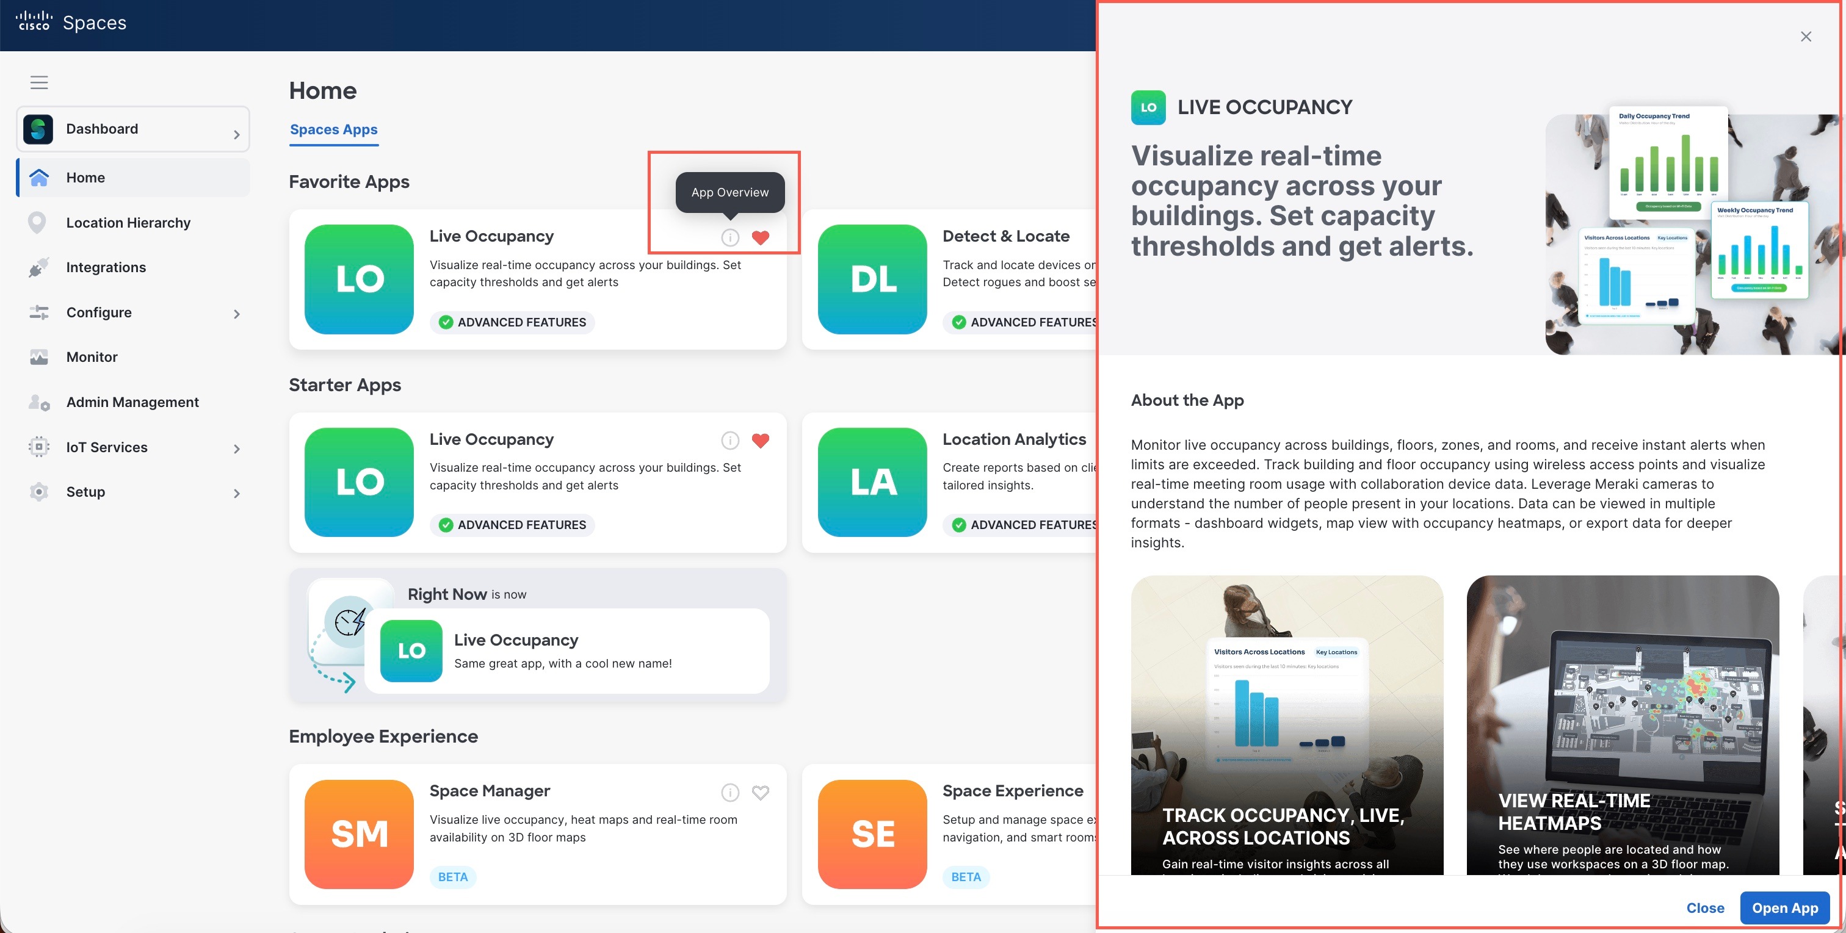Click the hamburger menu icon in the sidebar
The image size is (1846, 933).
point(38,82)
